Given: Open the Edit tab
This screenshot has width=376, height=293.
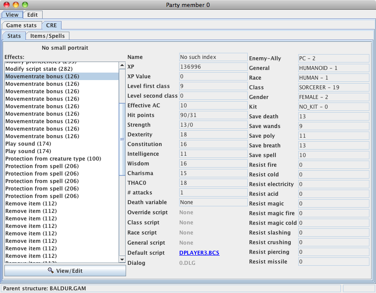Looking at the screenshot, I should (x=32, y=15).
